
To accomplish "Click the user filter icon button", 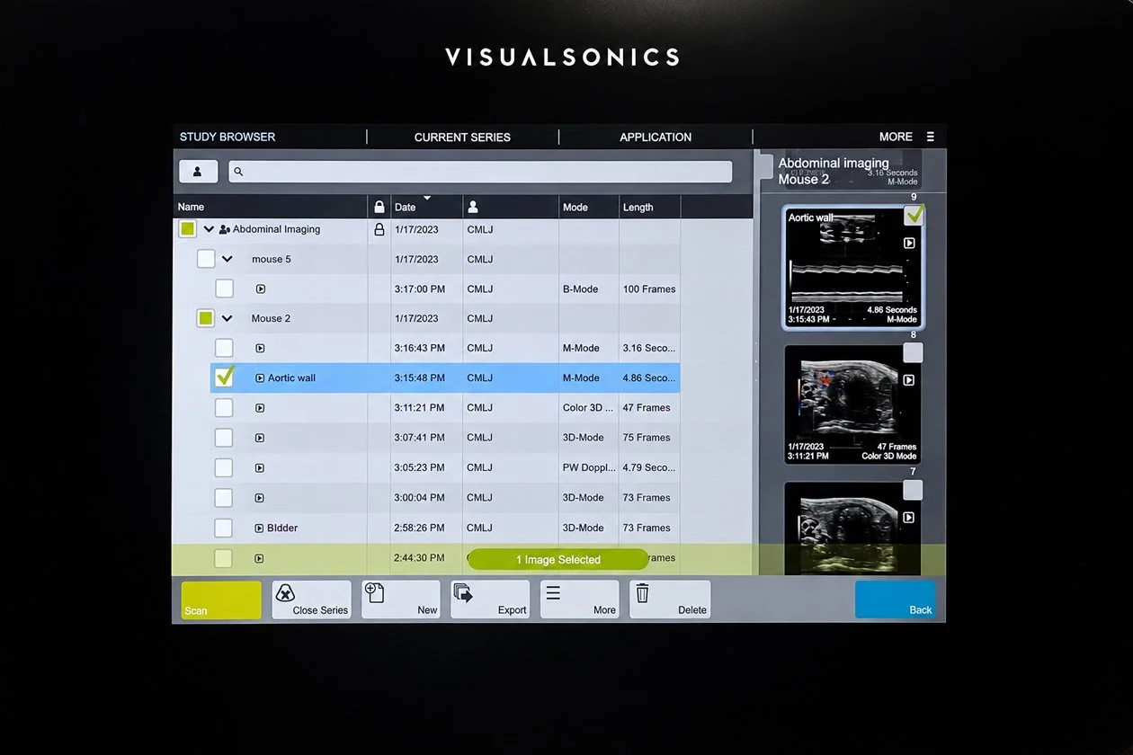I will click(198, 172).
